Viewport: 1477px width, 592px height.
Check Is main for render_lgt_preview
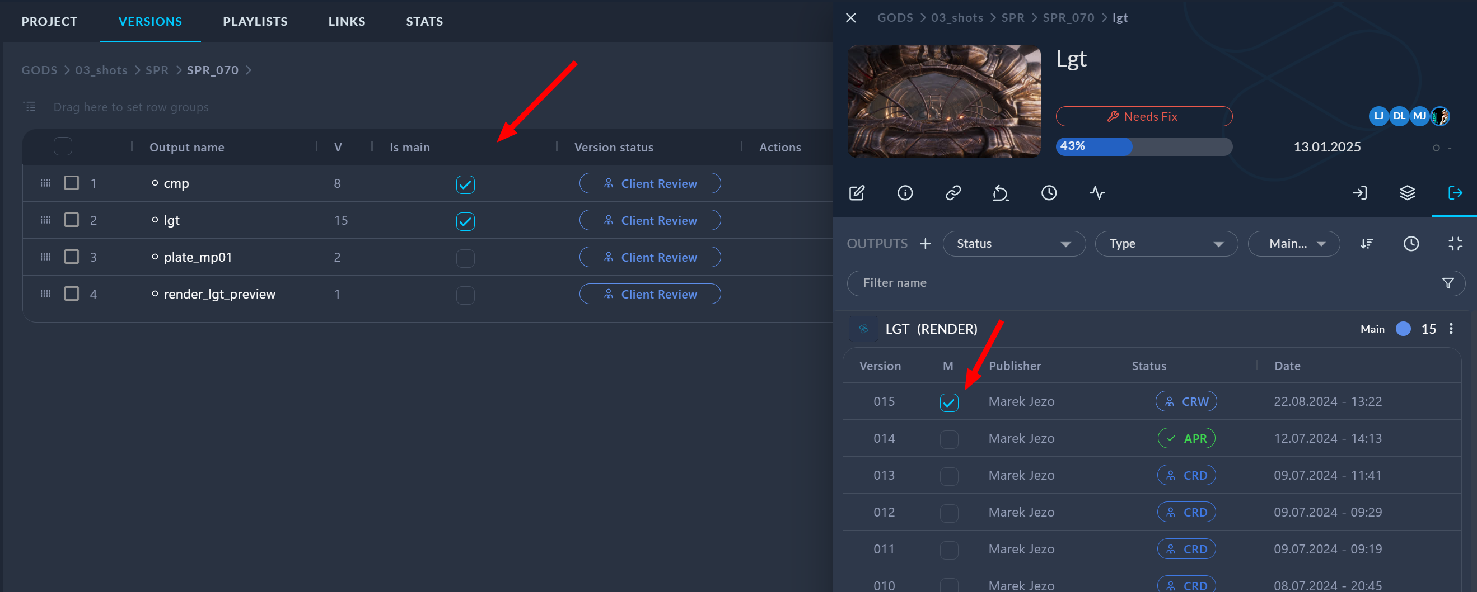(x=465, y=295)
